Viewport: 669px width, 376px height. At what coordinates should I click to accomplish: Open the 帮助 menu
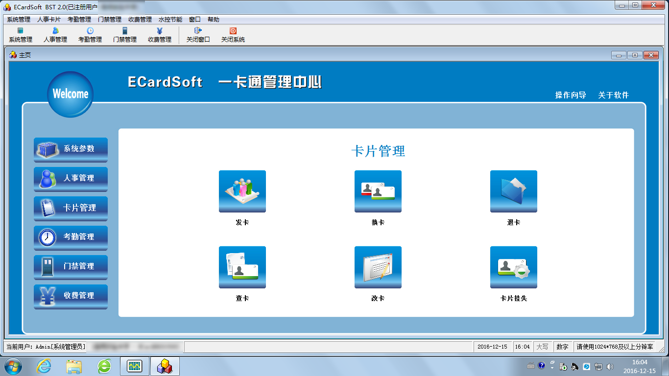pyautogui.click(x=214, y=20)
